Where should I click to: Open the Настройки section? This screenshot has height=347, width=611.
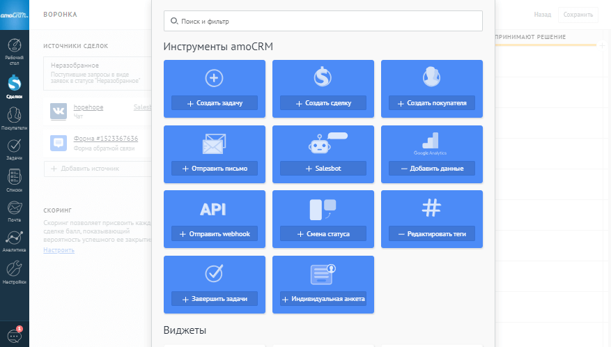pyautogui.click(x=15, y=272)
